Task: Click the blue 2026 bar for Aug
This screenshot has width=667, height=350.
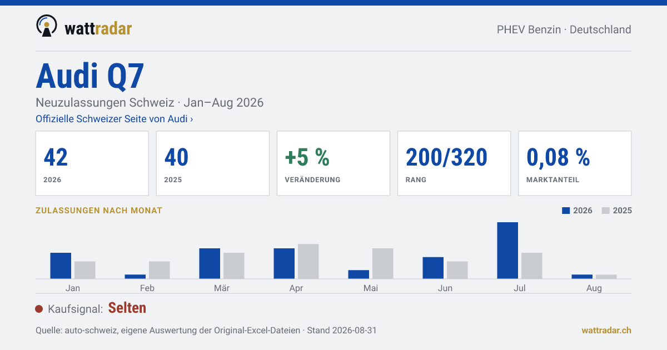Action: (582, 277)
